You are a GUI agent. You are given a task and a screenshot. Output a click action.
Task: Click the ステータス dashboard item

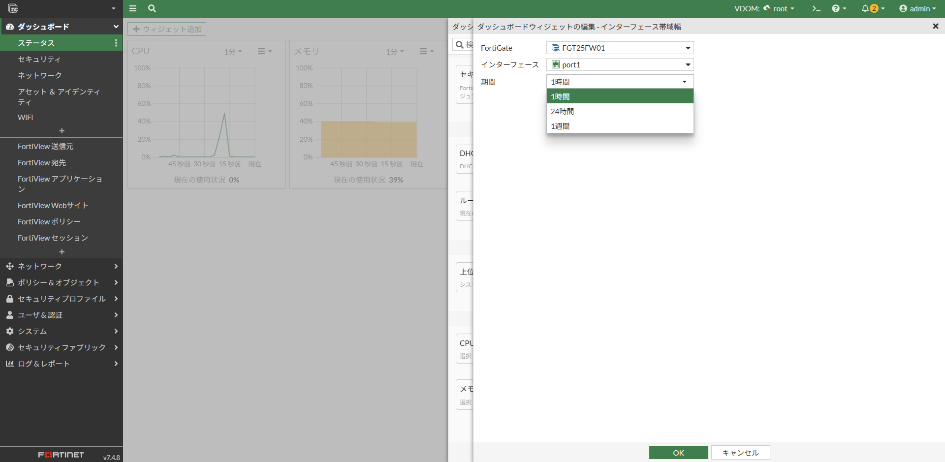pos(61,43)
